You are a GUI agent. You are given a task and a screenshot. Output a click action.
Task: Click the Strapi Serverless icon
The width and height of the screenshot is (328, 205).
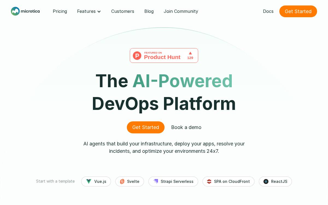click(156, 181)
